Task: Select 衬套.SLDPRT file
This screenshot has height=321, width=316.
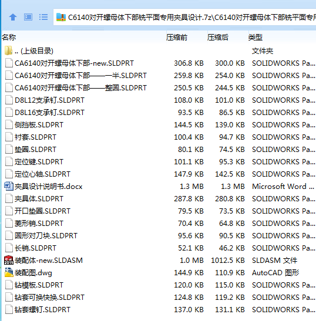Action: [x=35, y=137]
